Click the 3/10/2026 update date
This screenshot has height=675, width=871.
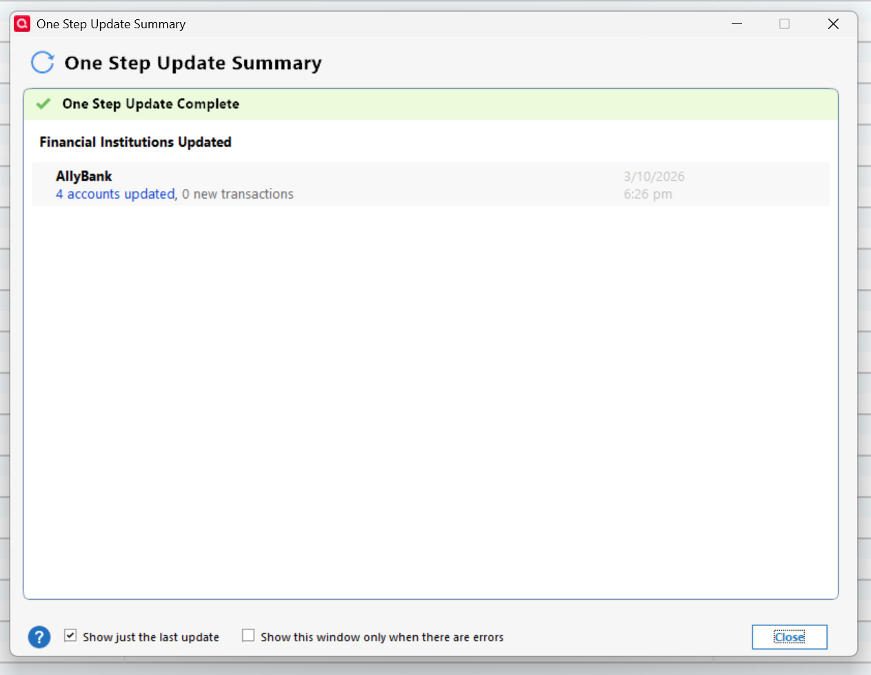click(x=654, y=177)
